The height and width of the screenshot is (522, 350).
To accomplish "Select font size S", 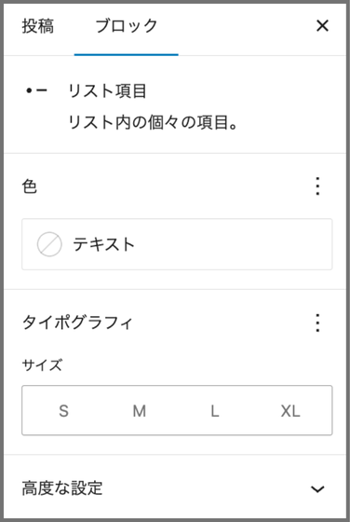I will 63,410.
